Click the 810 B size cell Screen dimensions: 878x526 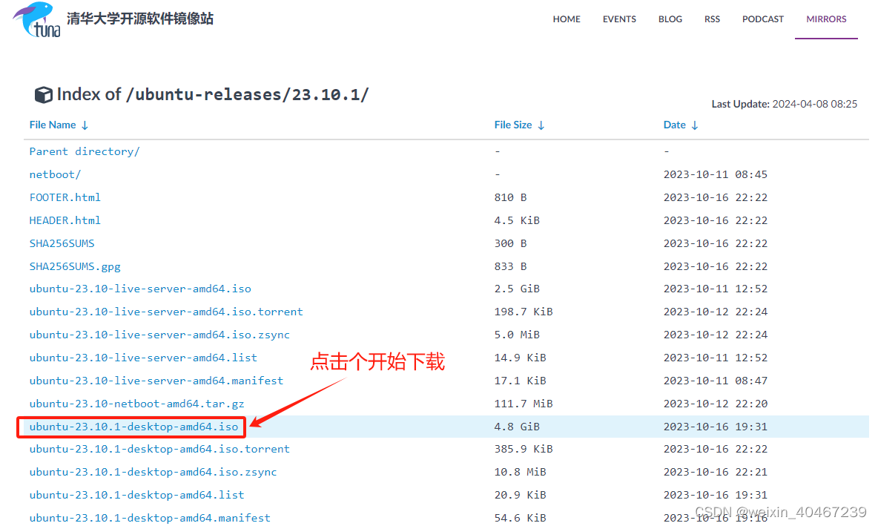coord(510,197)
